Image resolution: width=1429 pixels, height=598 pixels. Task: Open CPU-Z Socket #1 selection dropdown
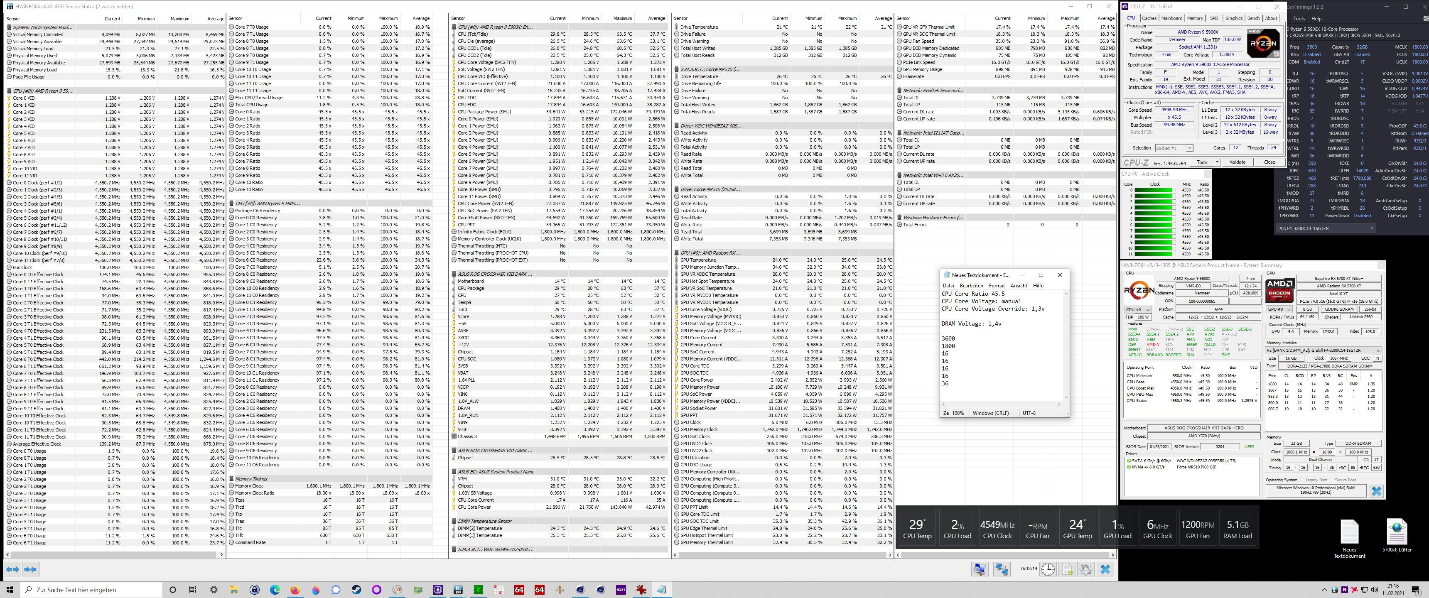click(1174, 148)
